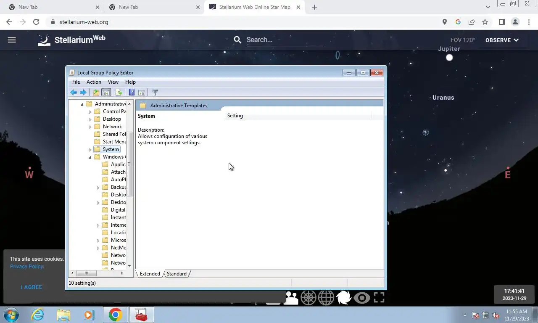Expand the Control Panel tree node
The width and height of the screenshot is (538, 323).
(x=90, y=111)
